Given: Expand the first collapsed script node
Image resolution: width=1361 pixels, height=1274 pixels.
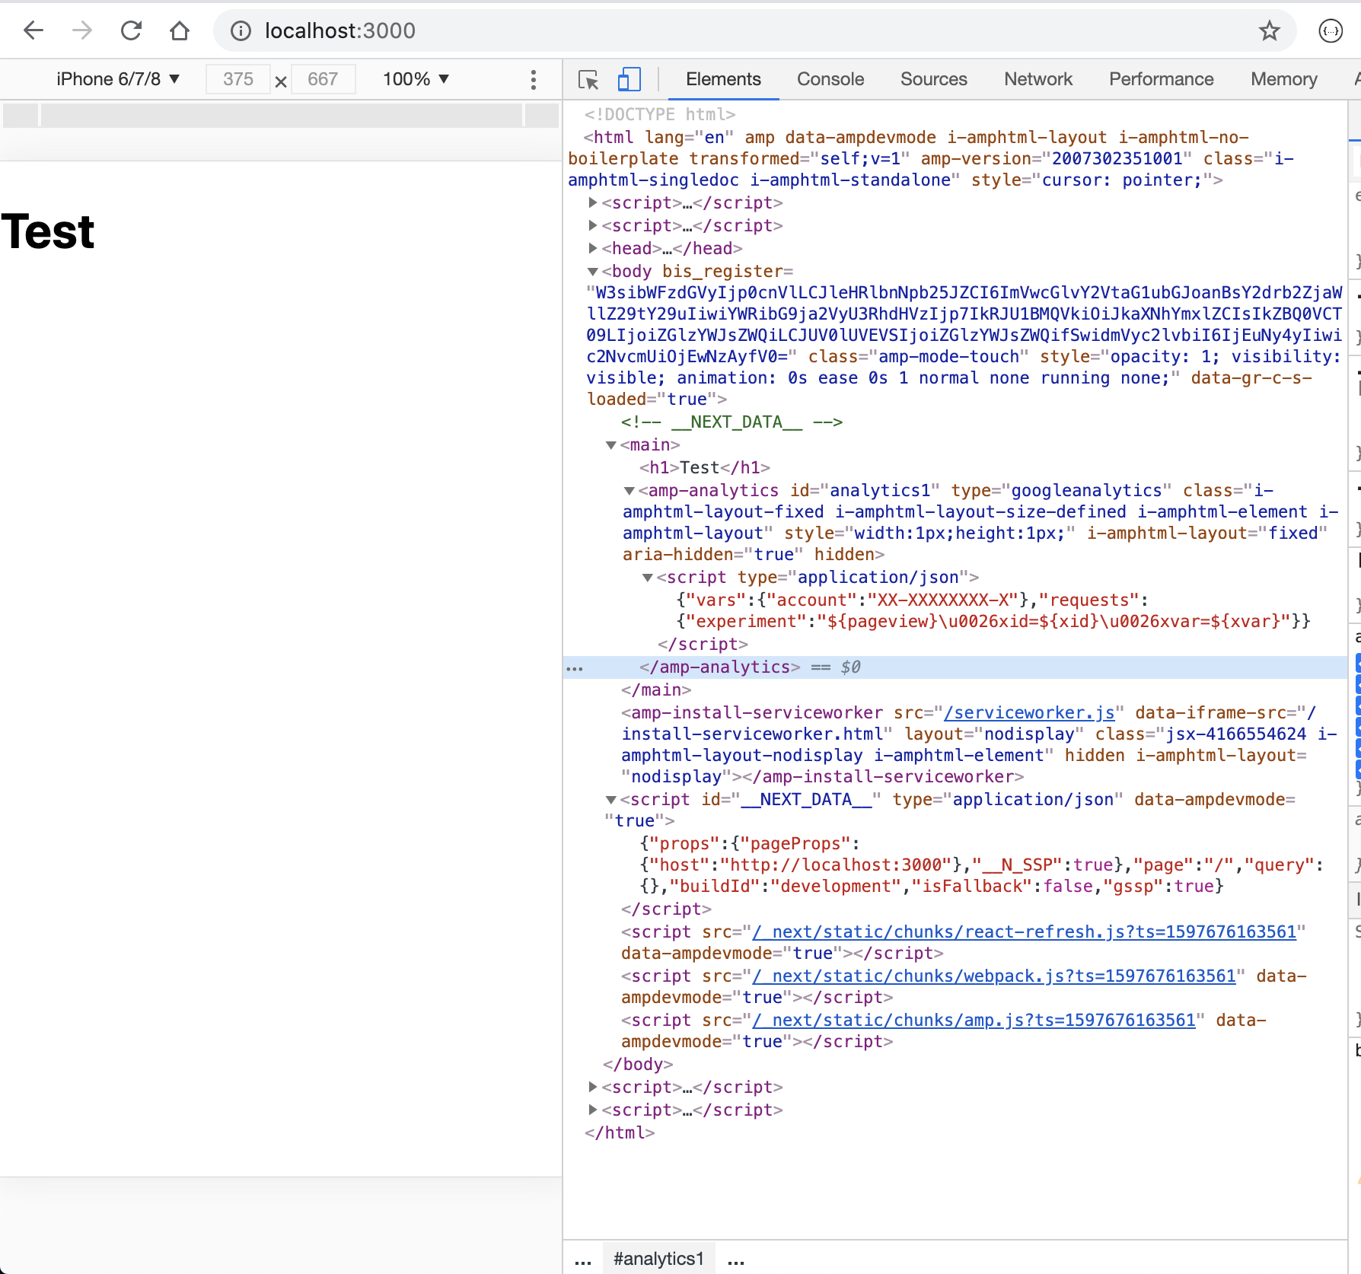Looking at the screenshot, I should point(593,202).
